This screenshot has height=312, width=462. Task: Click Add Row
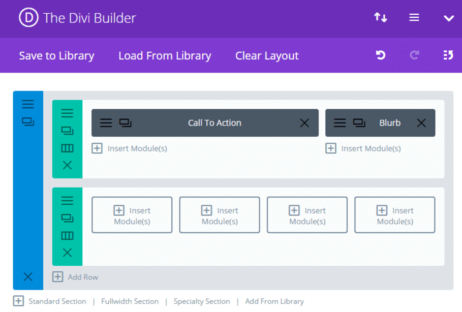[75, 277]
